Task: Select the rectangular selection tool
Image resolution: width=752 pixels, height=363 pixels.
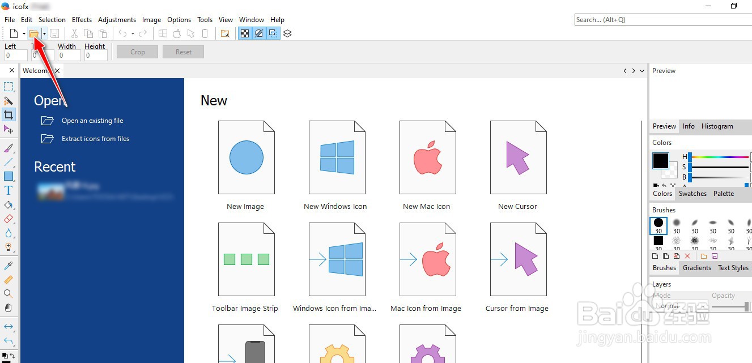Action: pos(9,87)
